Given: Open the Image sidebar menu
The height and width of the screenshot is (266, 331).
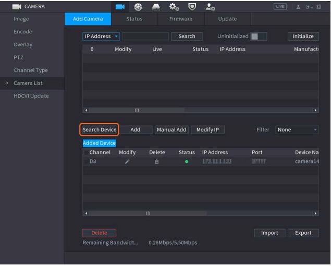Looking at the screenshot, I should point(21,19).
